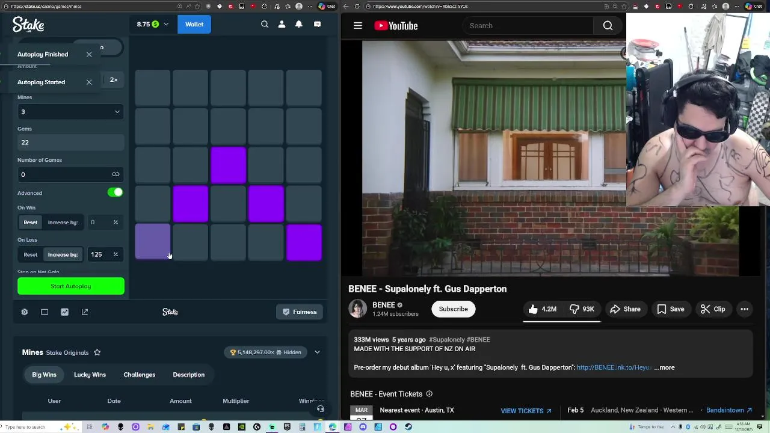
Task: Open the BENEE channel avatar
Action: click(357, 309)
